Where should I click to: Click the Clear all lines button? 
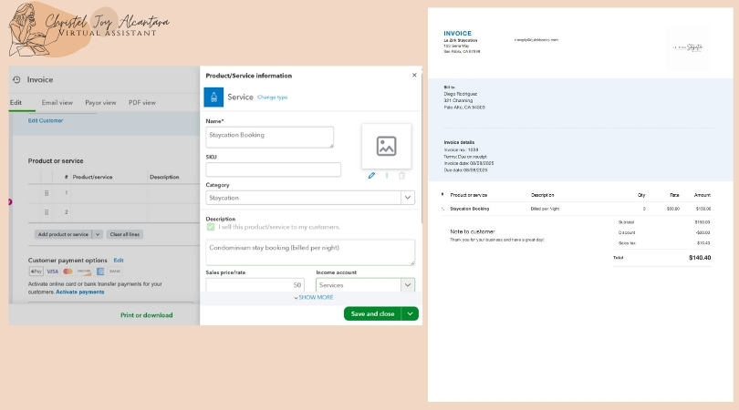tap(124, 234)
